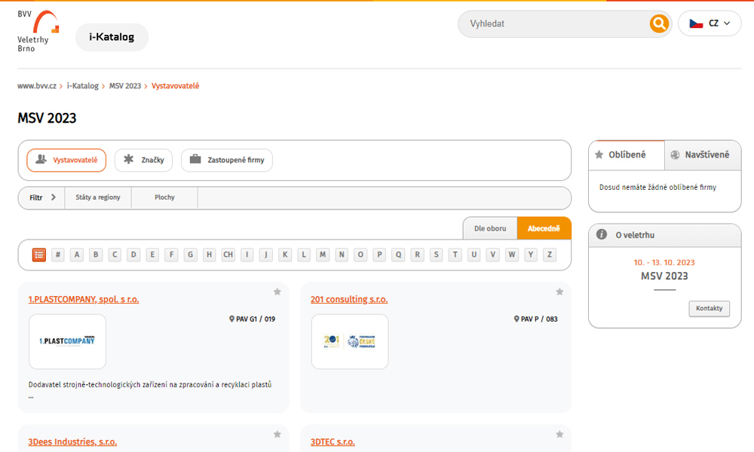The height and width of the screenshot is (452, 754).
Task: Open the 201 consulting s.r.o. link
Action: pyautogui.click(x=349, y=299)
